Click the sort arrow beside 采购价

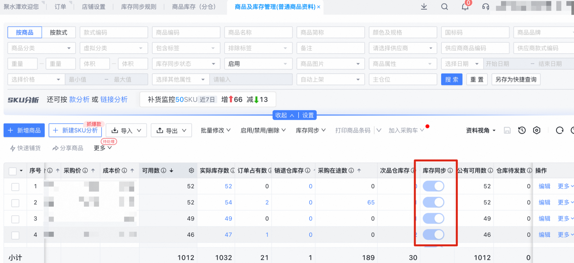pyautogui.click(x=93, y=170)
